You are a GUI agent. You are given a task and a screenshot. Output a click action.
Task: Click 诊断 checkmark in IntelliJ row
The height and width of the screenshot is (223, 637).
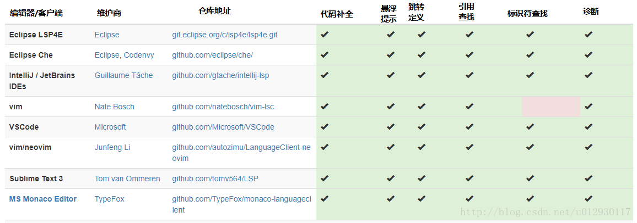[589, 75]
